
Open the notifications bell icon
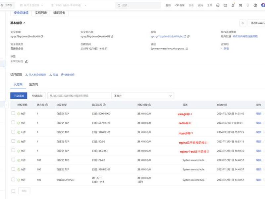click(233, 5)
